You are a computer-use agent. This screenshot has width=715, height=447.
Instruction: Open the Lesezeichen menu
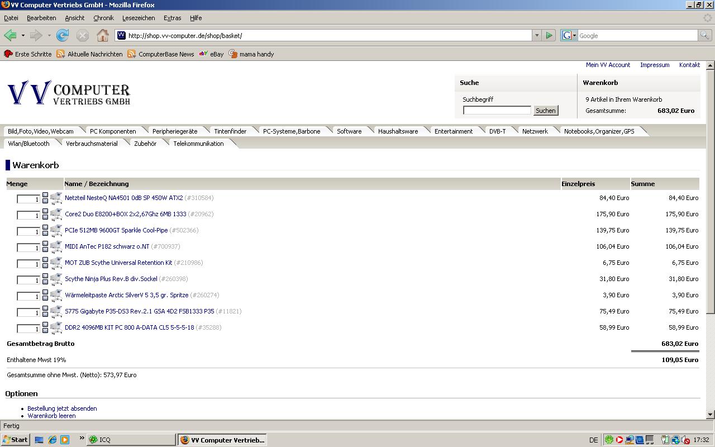pos(139,18)
